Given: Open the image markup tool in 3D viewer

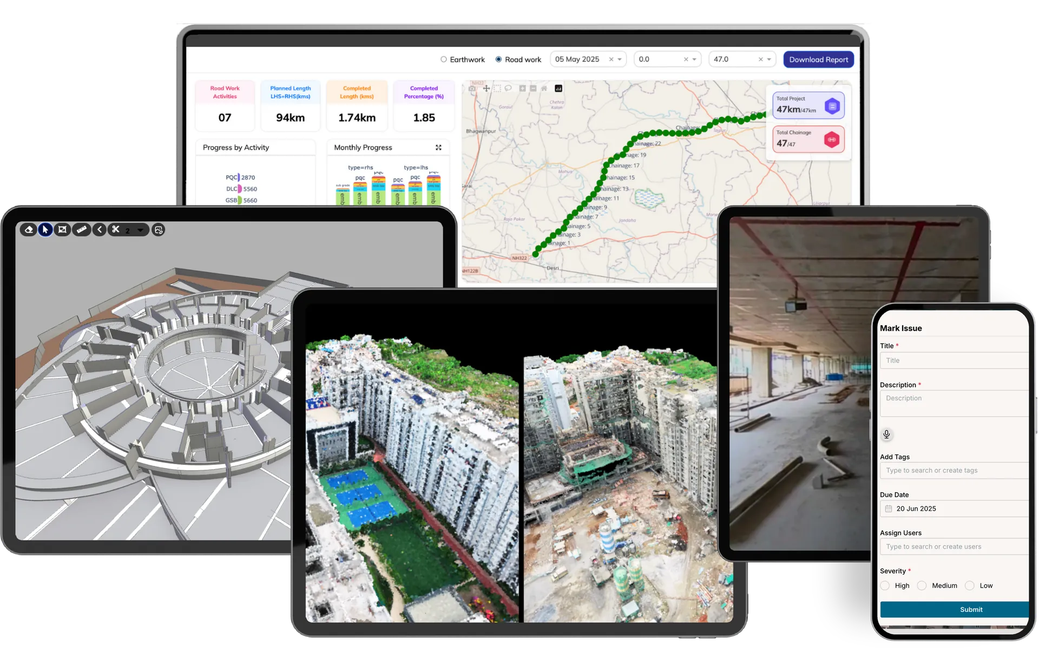Looking at the screenshot, I should [159, 230].
